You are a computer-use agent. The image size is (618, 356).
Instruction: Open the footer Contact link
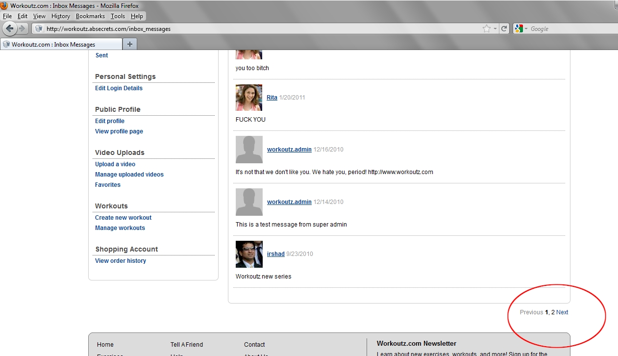(x=254, y=345)
